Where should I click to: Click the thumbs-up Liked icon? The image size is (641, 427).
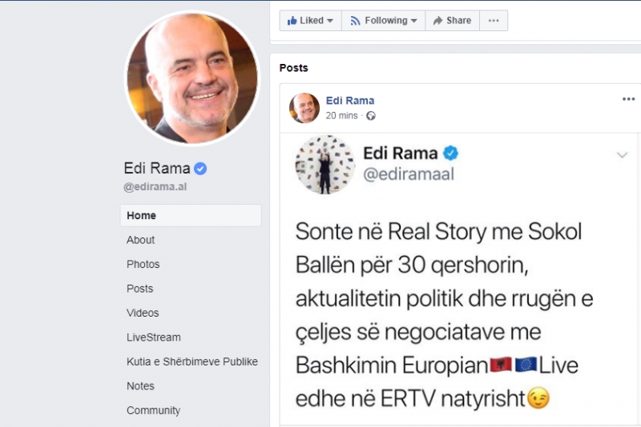pyautogui.click(x=292, y=21)
